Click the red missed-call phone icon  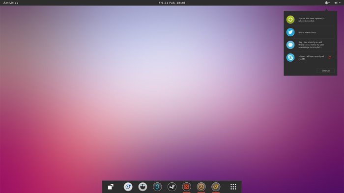click(330, 57)
